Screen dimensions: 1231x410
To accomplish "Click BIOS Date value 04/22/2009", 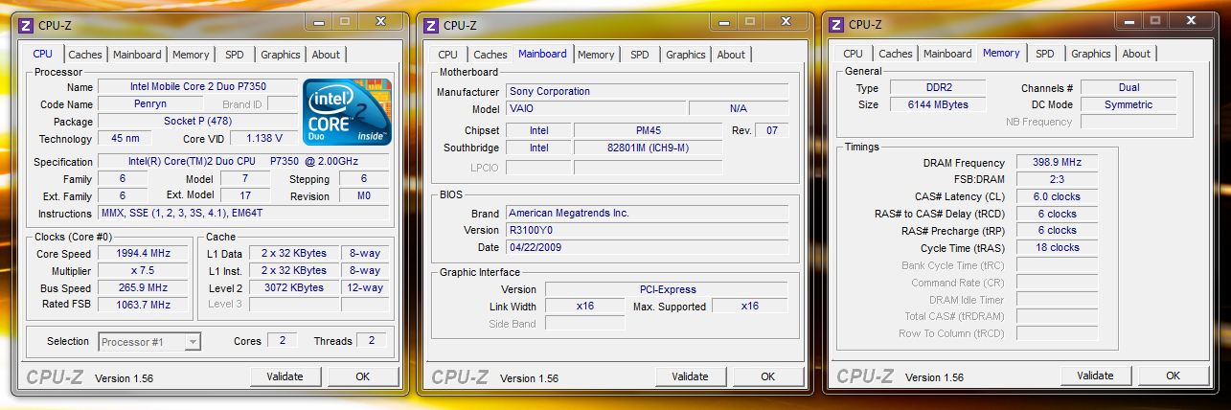I will tap(647, 247).
